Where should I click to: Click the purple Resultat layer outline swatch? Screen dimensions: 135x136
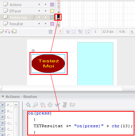52,24
